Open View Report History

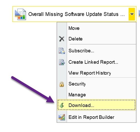point(90,73)
